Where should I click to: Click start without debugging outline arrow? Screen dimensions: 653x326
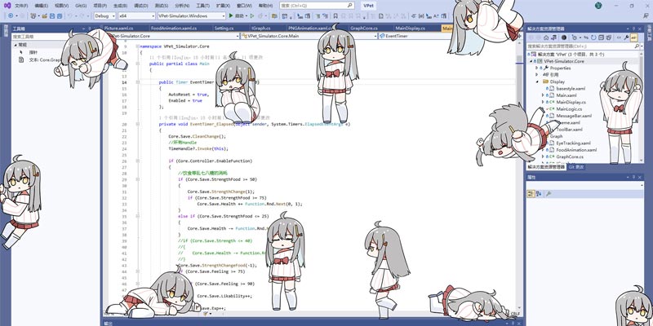coord(252,15)
